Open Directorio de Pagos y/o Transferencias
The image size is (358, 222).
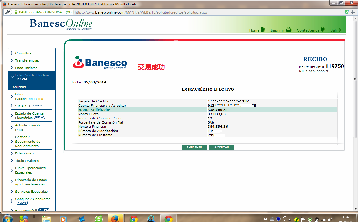point(32,182)
